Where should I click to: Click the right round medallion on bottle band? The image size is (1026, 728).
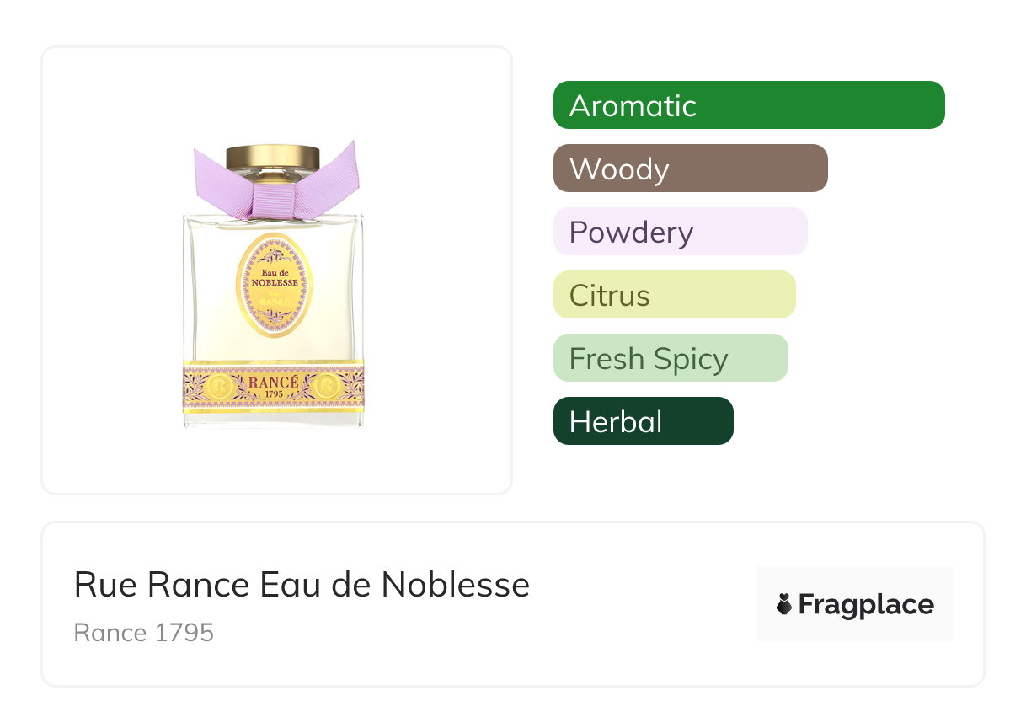click(327, 387)
